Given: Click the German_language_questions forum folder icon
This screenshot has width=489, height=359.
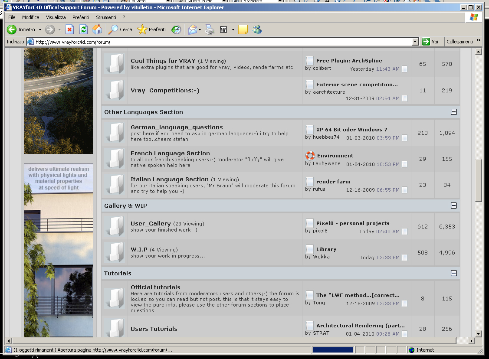Looking at the screenshot, I should [115, 133].
